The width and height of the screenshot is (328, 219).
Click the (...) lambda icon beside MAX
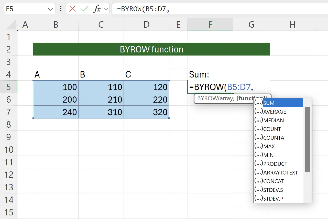pos(259,146)
